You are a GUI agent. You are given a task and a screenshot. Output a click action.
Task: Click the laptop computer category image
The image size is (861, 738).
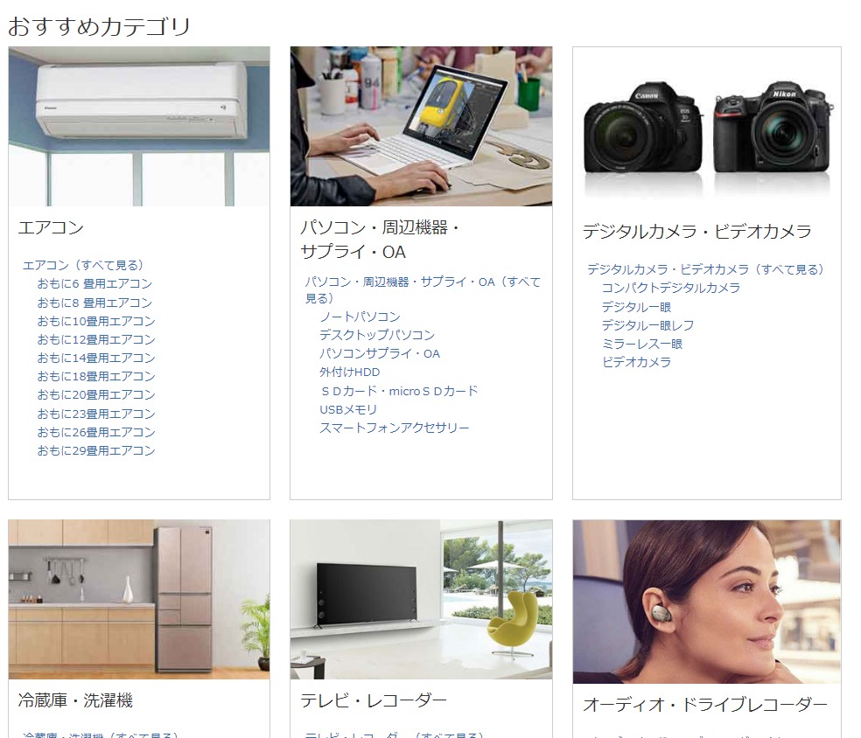pos(421,126)
